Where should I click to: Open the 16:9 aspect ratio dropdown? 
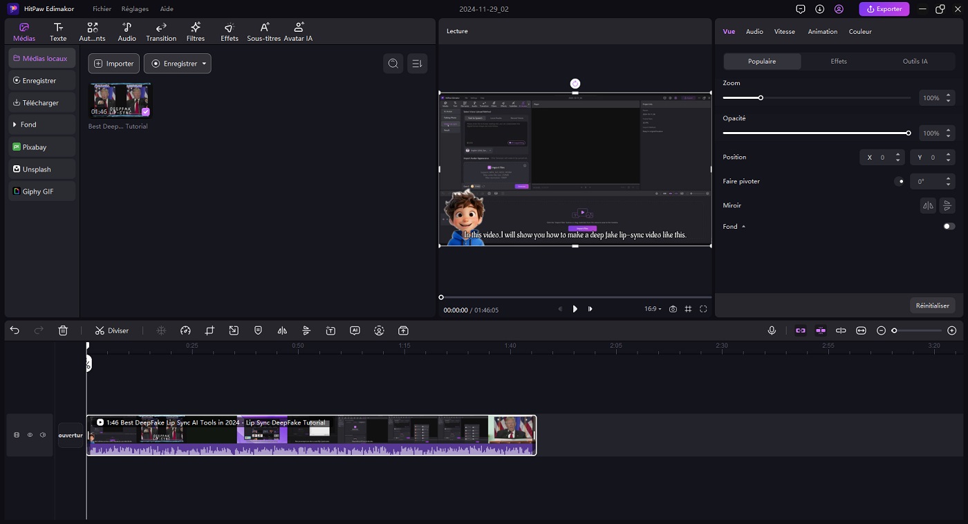tap(653, 309)
